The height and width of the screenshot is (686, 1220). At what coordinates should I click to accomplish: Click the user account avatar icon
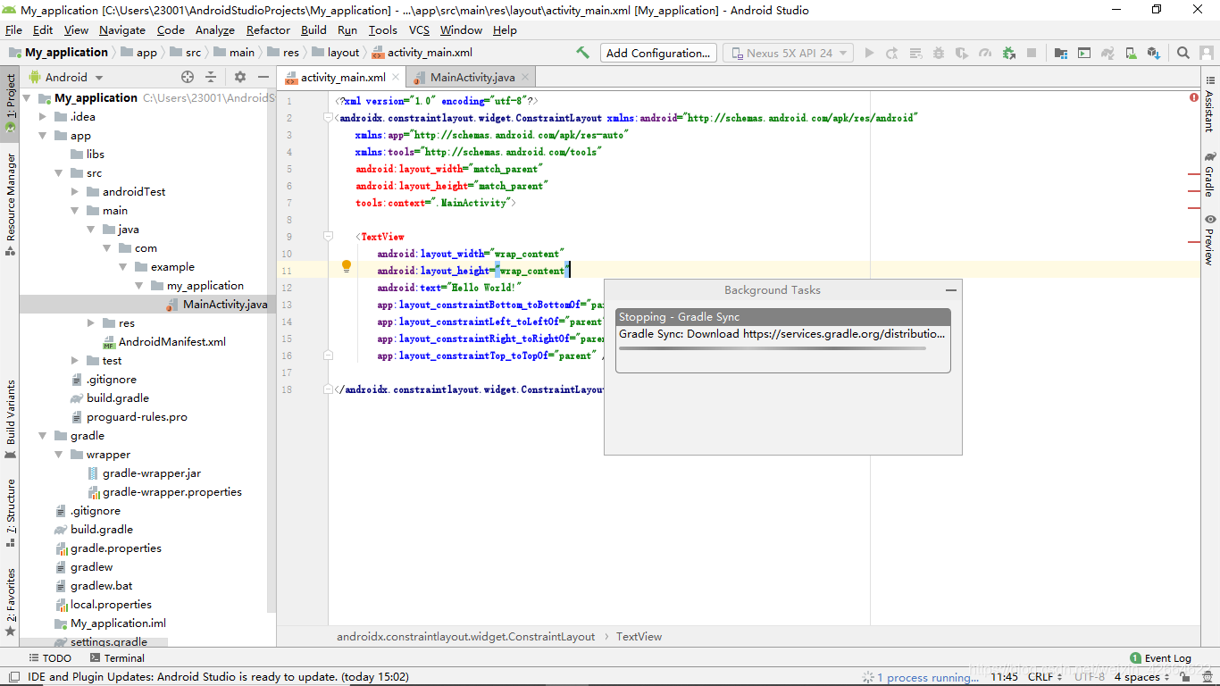tap(1206, 53)
